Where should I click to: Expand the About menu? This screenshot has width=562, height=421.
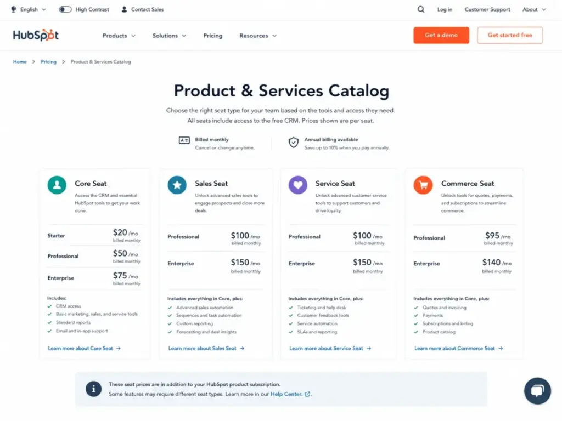534,9
